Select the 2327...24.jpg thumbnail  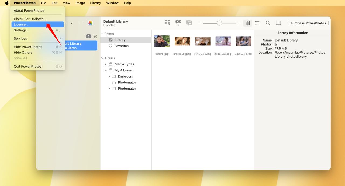(x=243, y=41)
